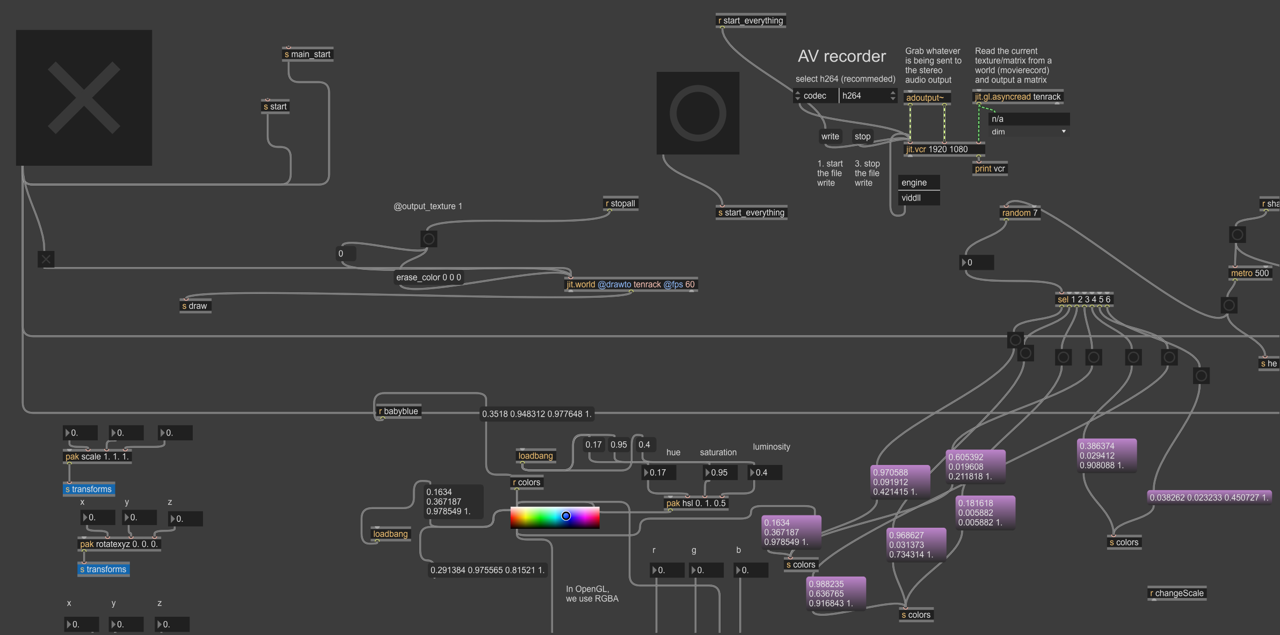Click the purple 0.970588 0.091912 color message
Image resolution: width=1280 pixels, height=635 pixels.
[x=899, y=482]
